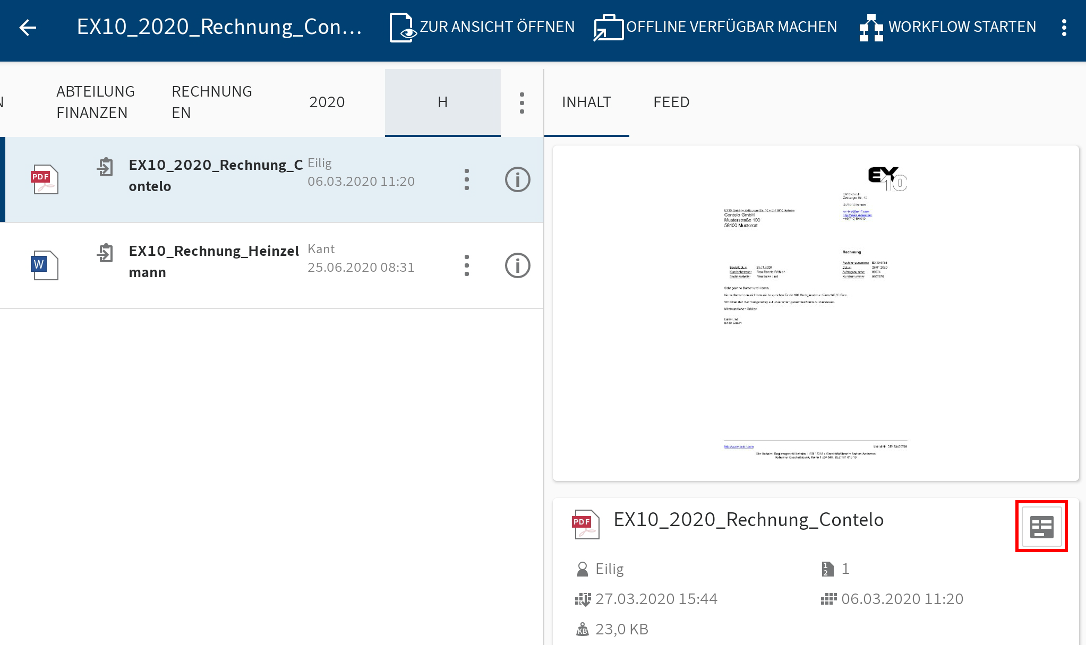Screen dimensions: 1086x645
Task: Switch to the Feed tab
Action: [671, 102]
